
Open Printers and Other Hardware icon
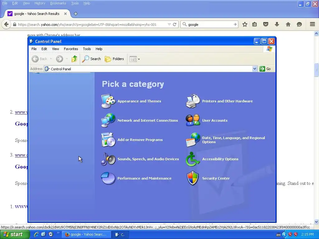point(193,101)
